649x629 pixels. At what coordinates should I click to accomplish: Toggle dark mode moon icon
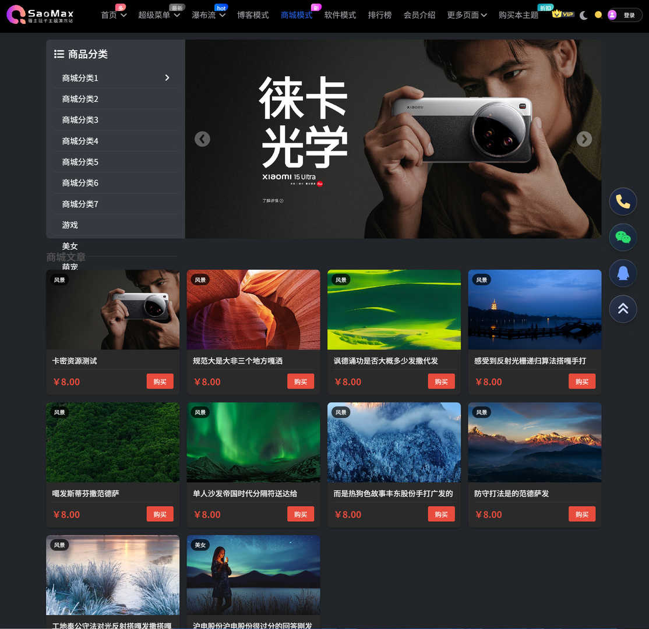pos(584,15)
